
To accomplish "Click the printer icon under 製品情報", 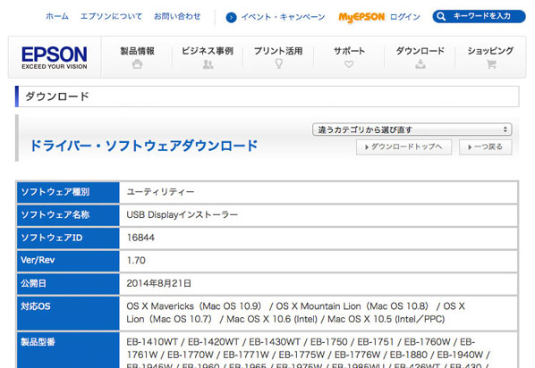I will 137,63.
